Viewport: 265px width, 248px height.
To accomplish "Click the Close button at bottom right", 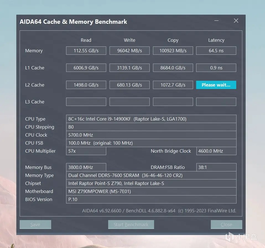I will point(226,224).
